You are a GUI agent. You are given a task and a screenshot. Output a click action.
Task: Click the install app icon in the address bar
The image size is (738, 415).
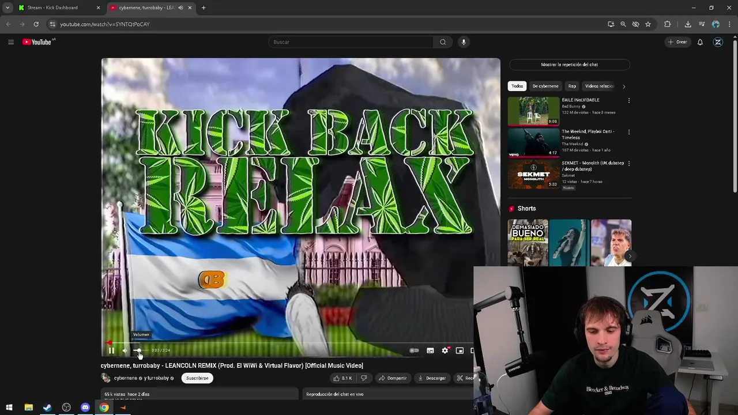(611, 24)
